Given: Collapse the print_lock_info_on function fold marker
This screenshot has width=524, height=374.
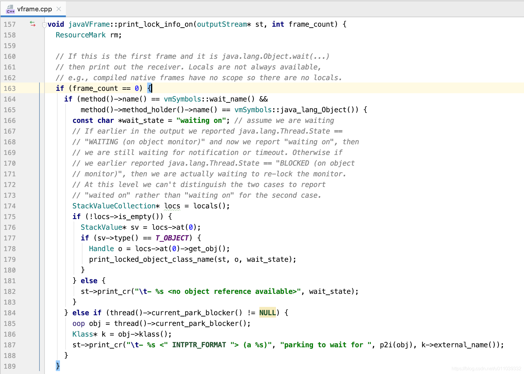Looking at the screenshot, I should pyautogui.click(x=45, y=25).
